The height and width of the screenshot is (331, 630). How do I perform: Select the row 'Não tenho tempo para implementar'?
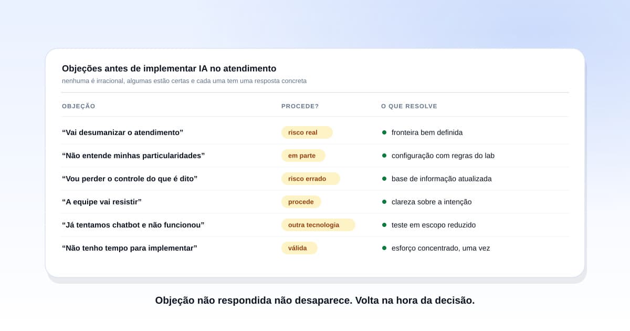pyautogui.click(x=315, y=248)
